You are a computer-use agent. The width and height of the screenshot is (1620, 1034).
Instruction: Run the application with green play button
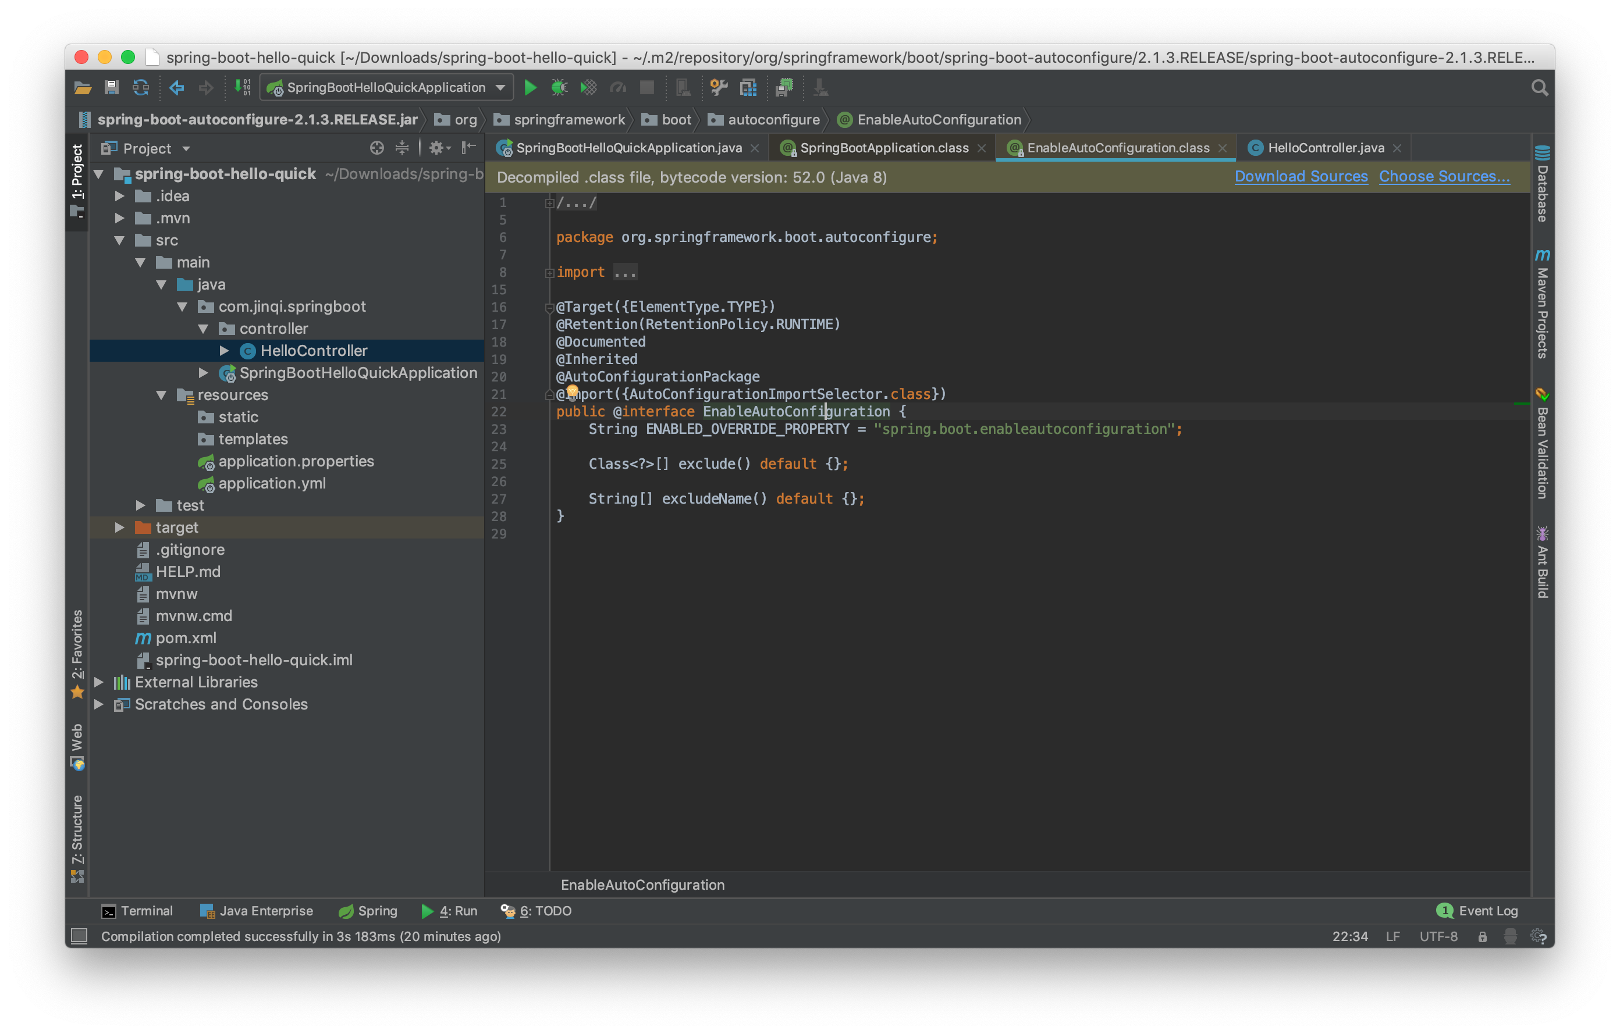pyautogui.click(x=530, y=87)
